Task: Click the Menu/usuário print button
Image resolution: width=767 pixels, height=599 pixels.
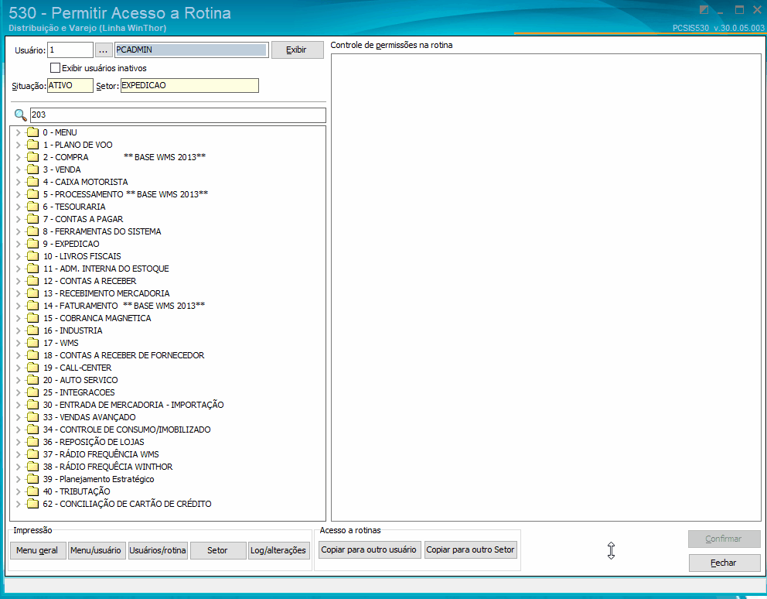Action: point(96,550)
